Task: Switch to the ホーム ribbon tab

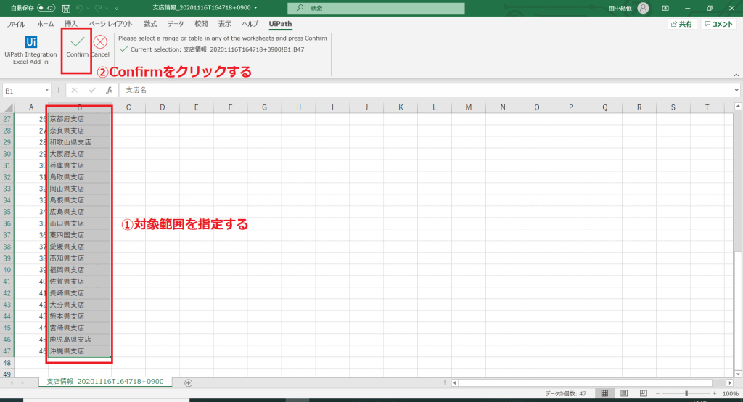Action: tap(45, 24)
